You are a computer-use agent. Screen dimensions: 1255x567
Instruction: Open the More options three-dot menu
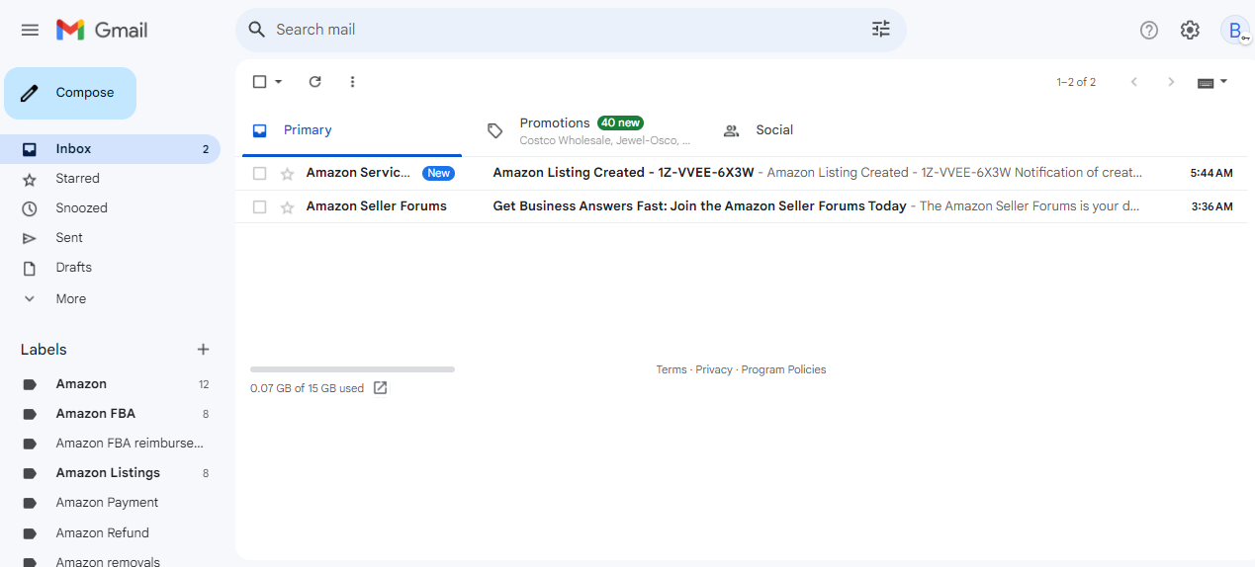point(353,82)
